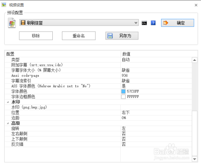Select the 水印 (png;bmp;jpg) row
Image resolution: width=201 pixels, height=165 pixels.
point(98,107)
